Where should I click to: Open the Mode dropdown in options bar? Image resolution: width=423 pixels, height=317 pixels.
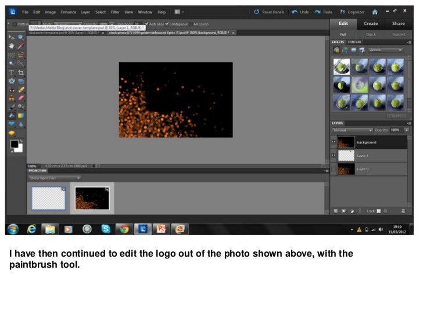[68, 24]
